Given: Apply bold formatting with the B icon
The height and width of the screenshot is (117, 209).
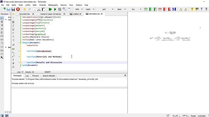Looking at the screenshot, I should (x=13, y=22).
